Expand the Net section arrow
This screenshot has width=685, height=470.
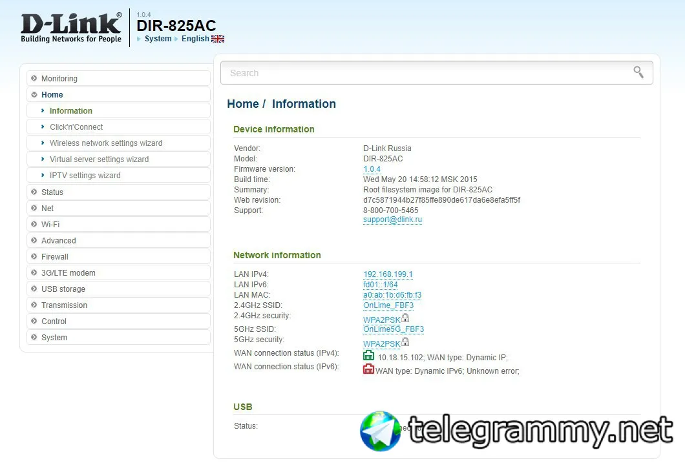[x=34, y=208]
